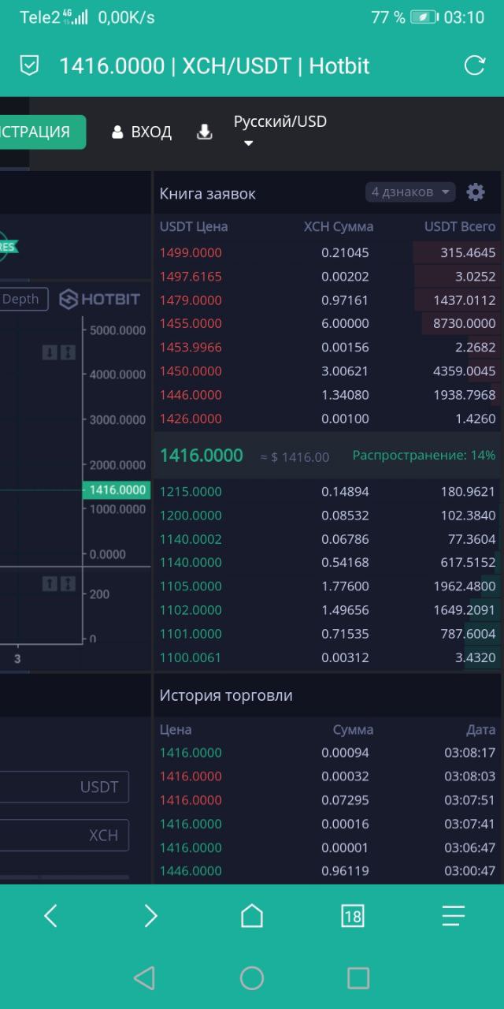504x1009 pixels.
Task: Click trade history row at 03:07:41
Action: 328,824
